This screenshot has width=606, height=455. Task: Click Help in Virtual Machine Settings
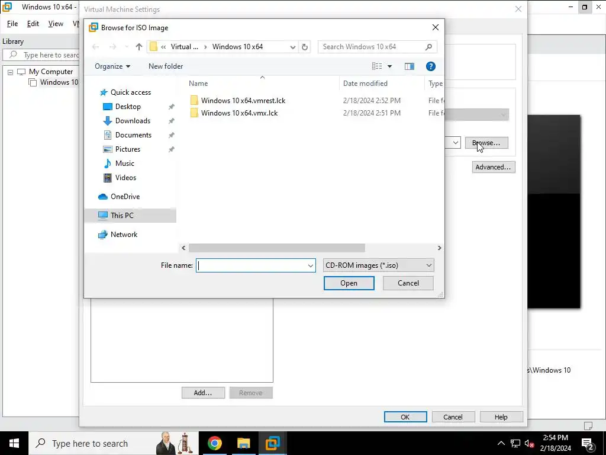(501, 417)
